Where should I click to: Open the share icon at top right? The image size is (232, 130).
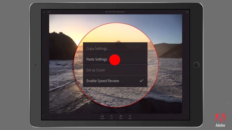[x=187, y=12]
